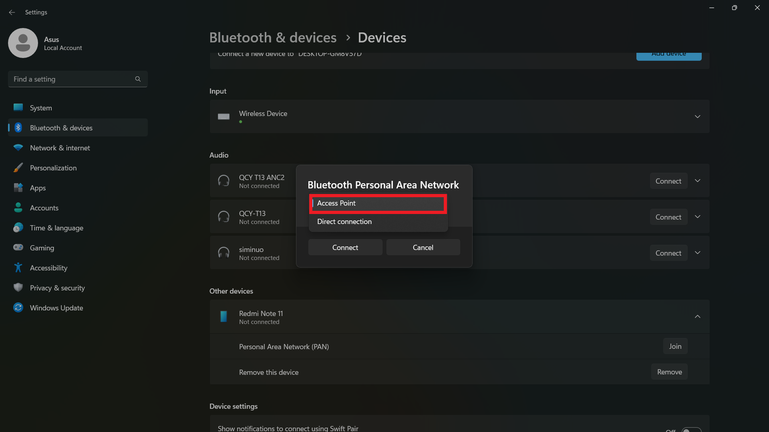Connect the QCY T13 ANC2 headset
Screen dimensions: 769x432
tap(668, 181)
